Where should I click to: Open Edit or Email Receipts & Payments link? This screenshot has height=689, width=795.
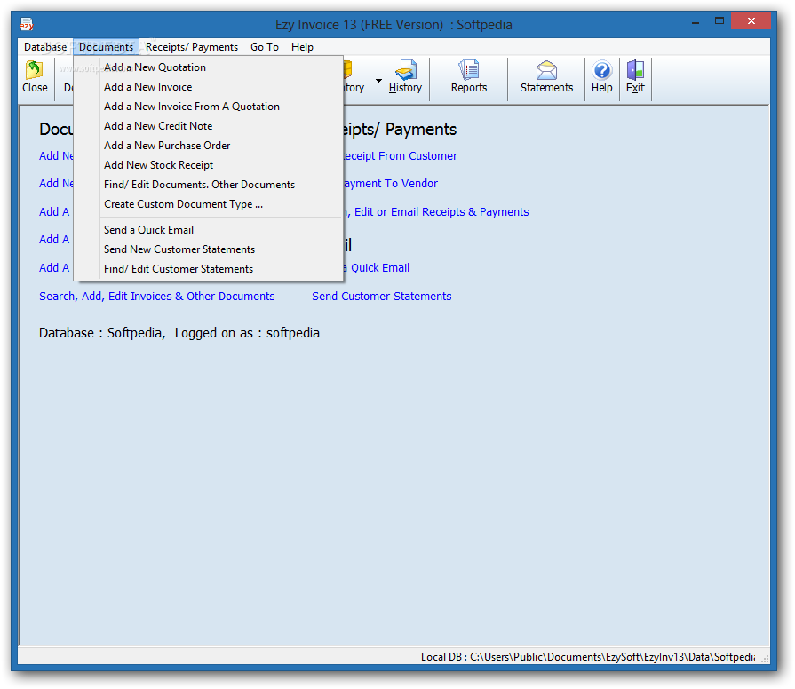pyautogui.click(x=436, y=212)
